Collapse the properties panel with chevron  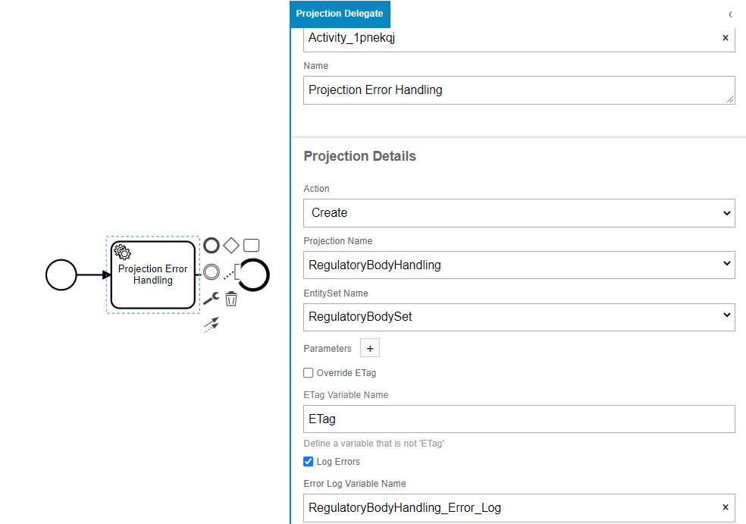[x=730, y=14]
